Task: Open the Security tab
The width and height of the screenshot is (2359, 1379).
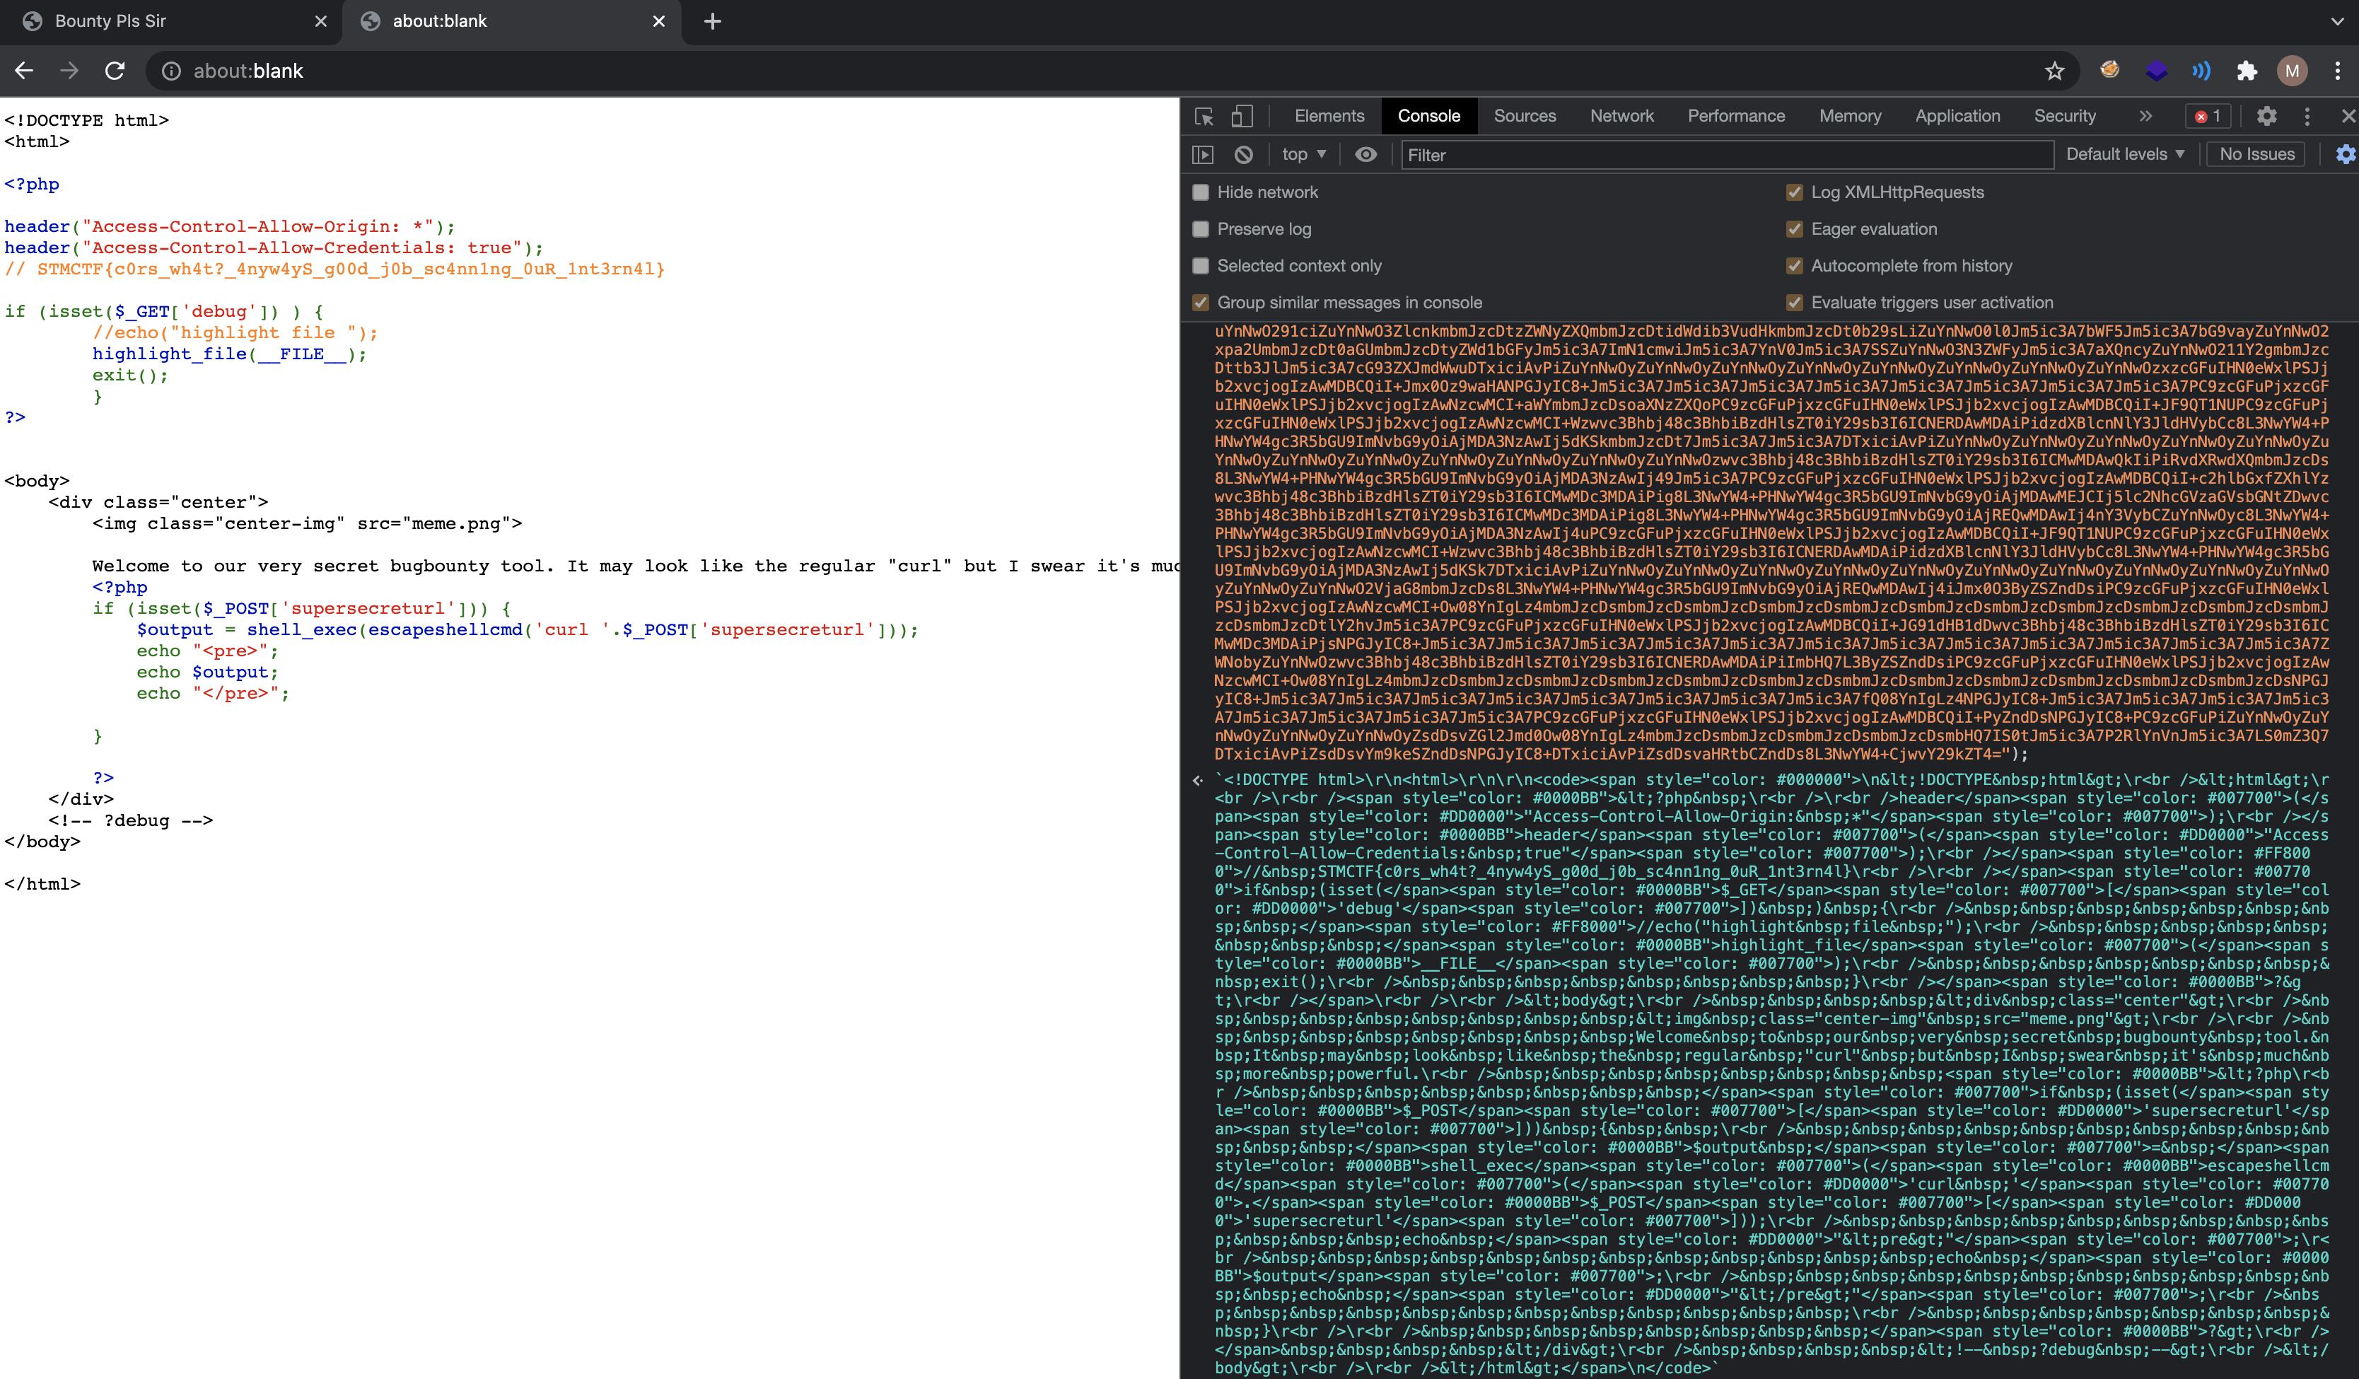Action: 2064,116
